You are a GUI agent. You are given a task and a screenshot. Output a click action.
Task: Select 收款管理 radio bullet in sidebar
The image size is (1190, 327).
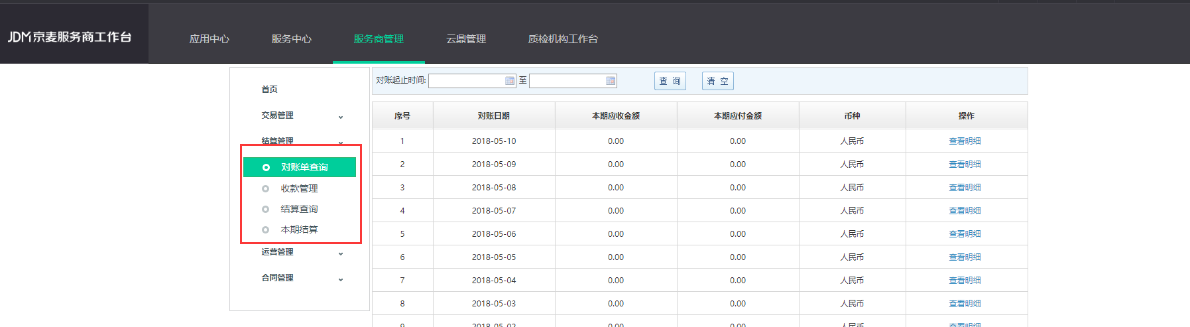tap(266, 188)
